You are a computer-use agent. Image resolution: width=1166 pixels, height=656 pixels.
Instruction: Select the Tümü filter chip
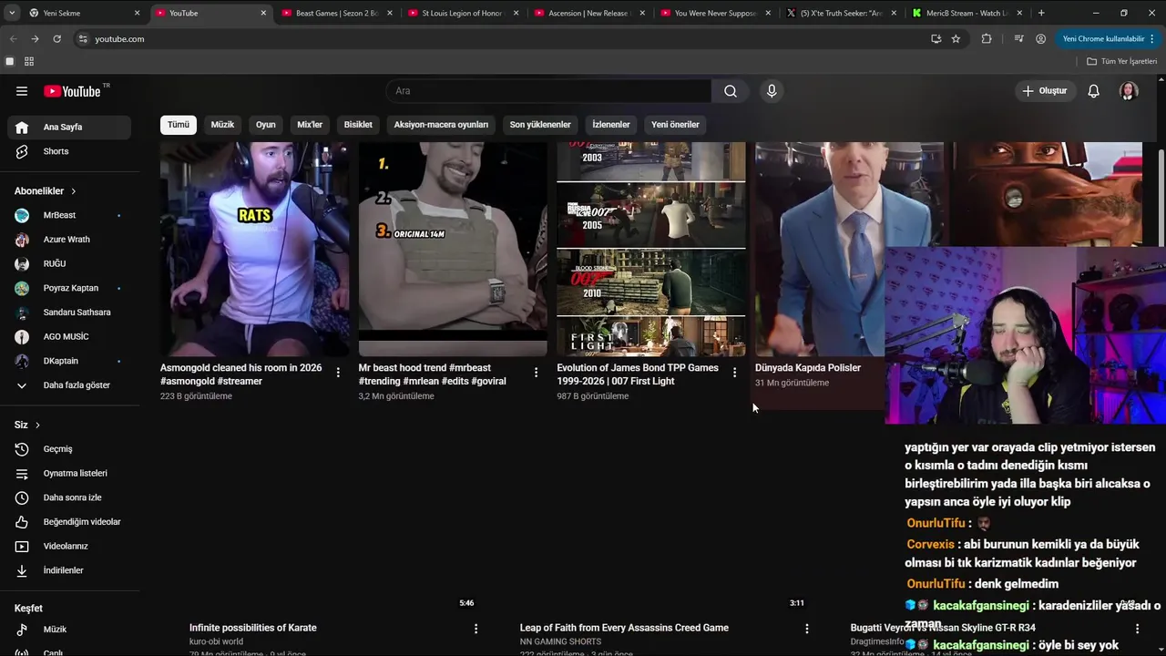(179, 125)
